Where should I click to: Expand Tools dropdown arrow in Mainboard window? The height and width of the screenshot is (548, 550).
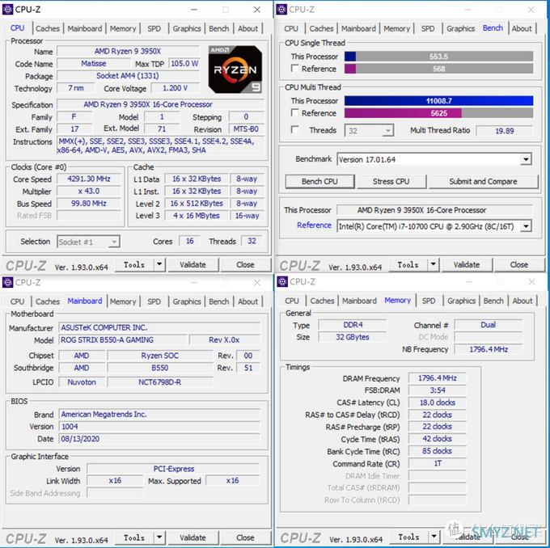(x=159, y=537)
